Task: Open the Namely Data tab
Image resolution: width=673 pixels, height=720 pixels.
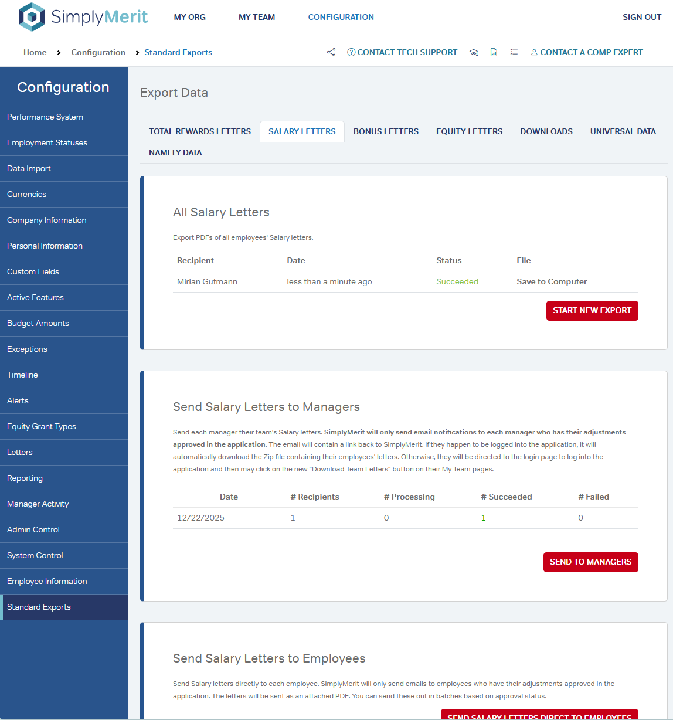Action: click(x=175, y=152)
